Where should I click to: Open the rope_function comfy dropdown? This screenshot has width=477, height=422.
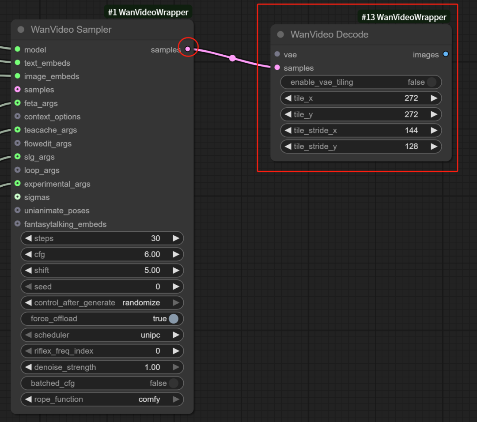click(102, 399)
